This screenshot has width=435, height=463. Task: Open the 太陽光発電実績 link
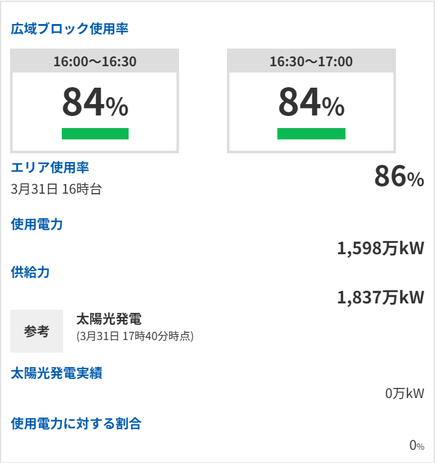(56, 373)
